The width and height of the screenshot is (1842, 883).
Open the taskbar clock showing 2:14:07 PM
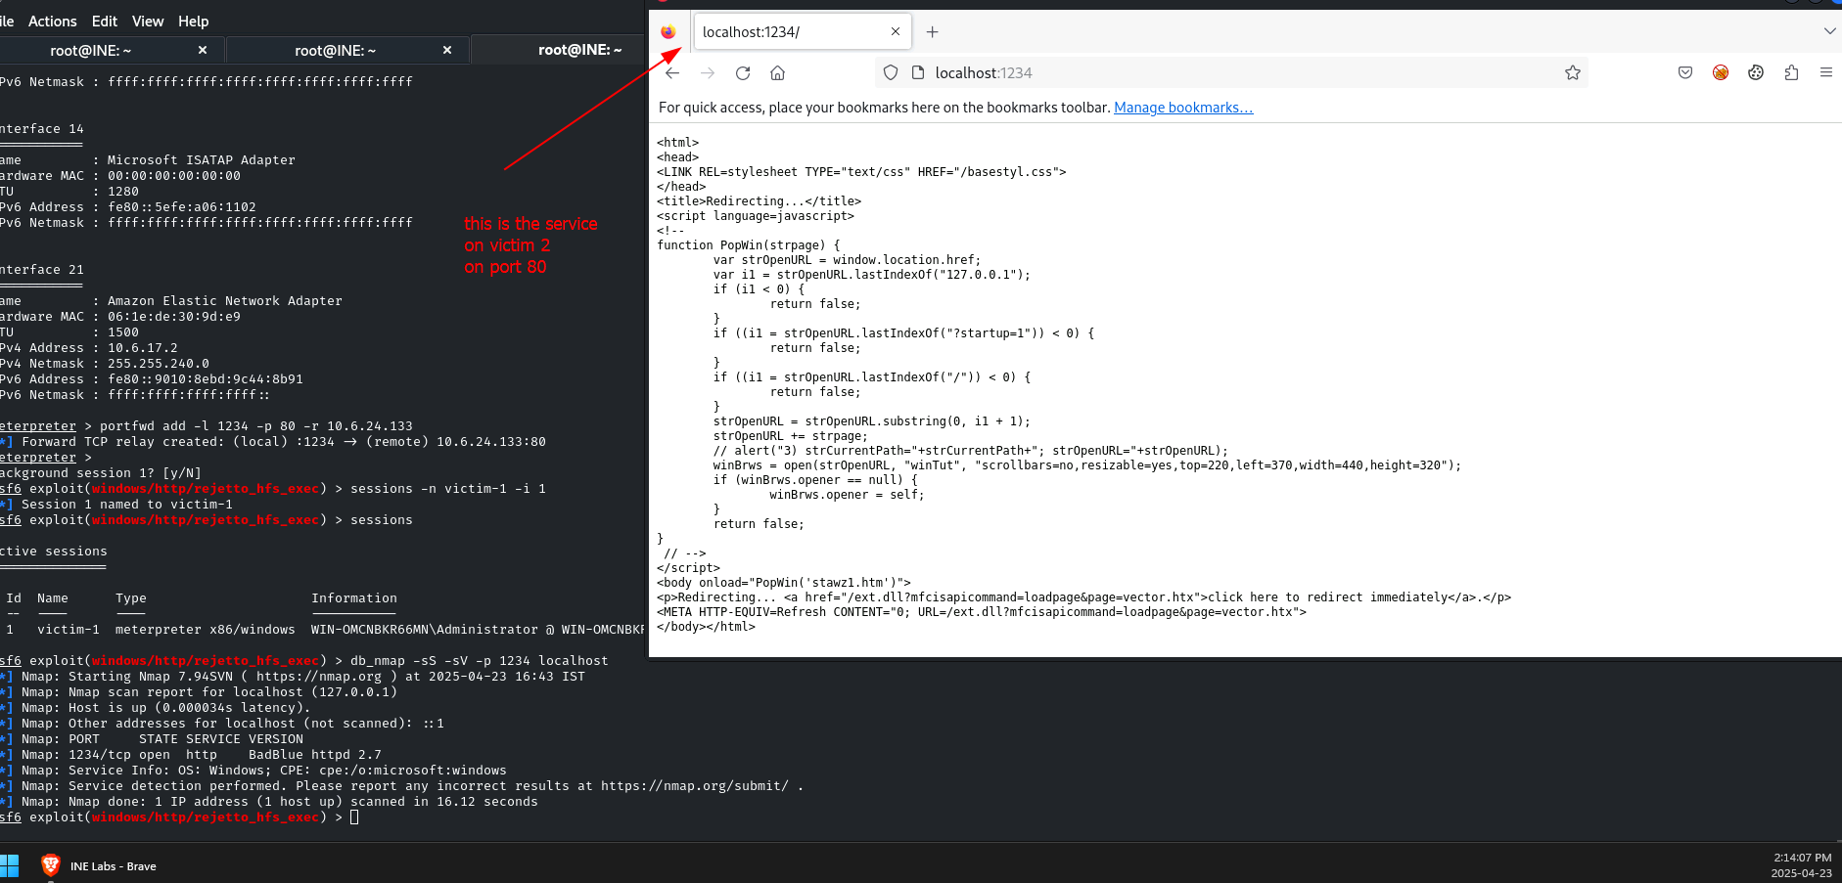coord(1802,865)
